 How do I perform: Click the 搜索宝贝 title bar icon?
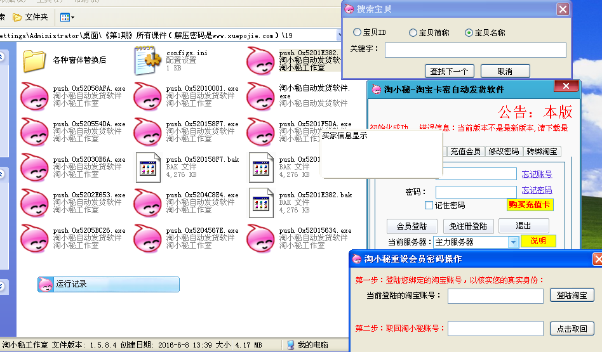349,10
